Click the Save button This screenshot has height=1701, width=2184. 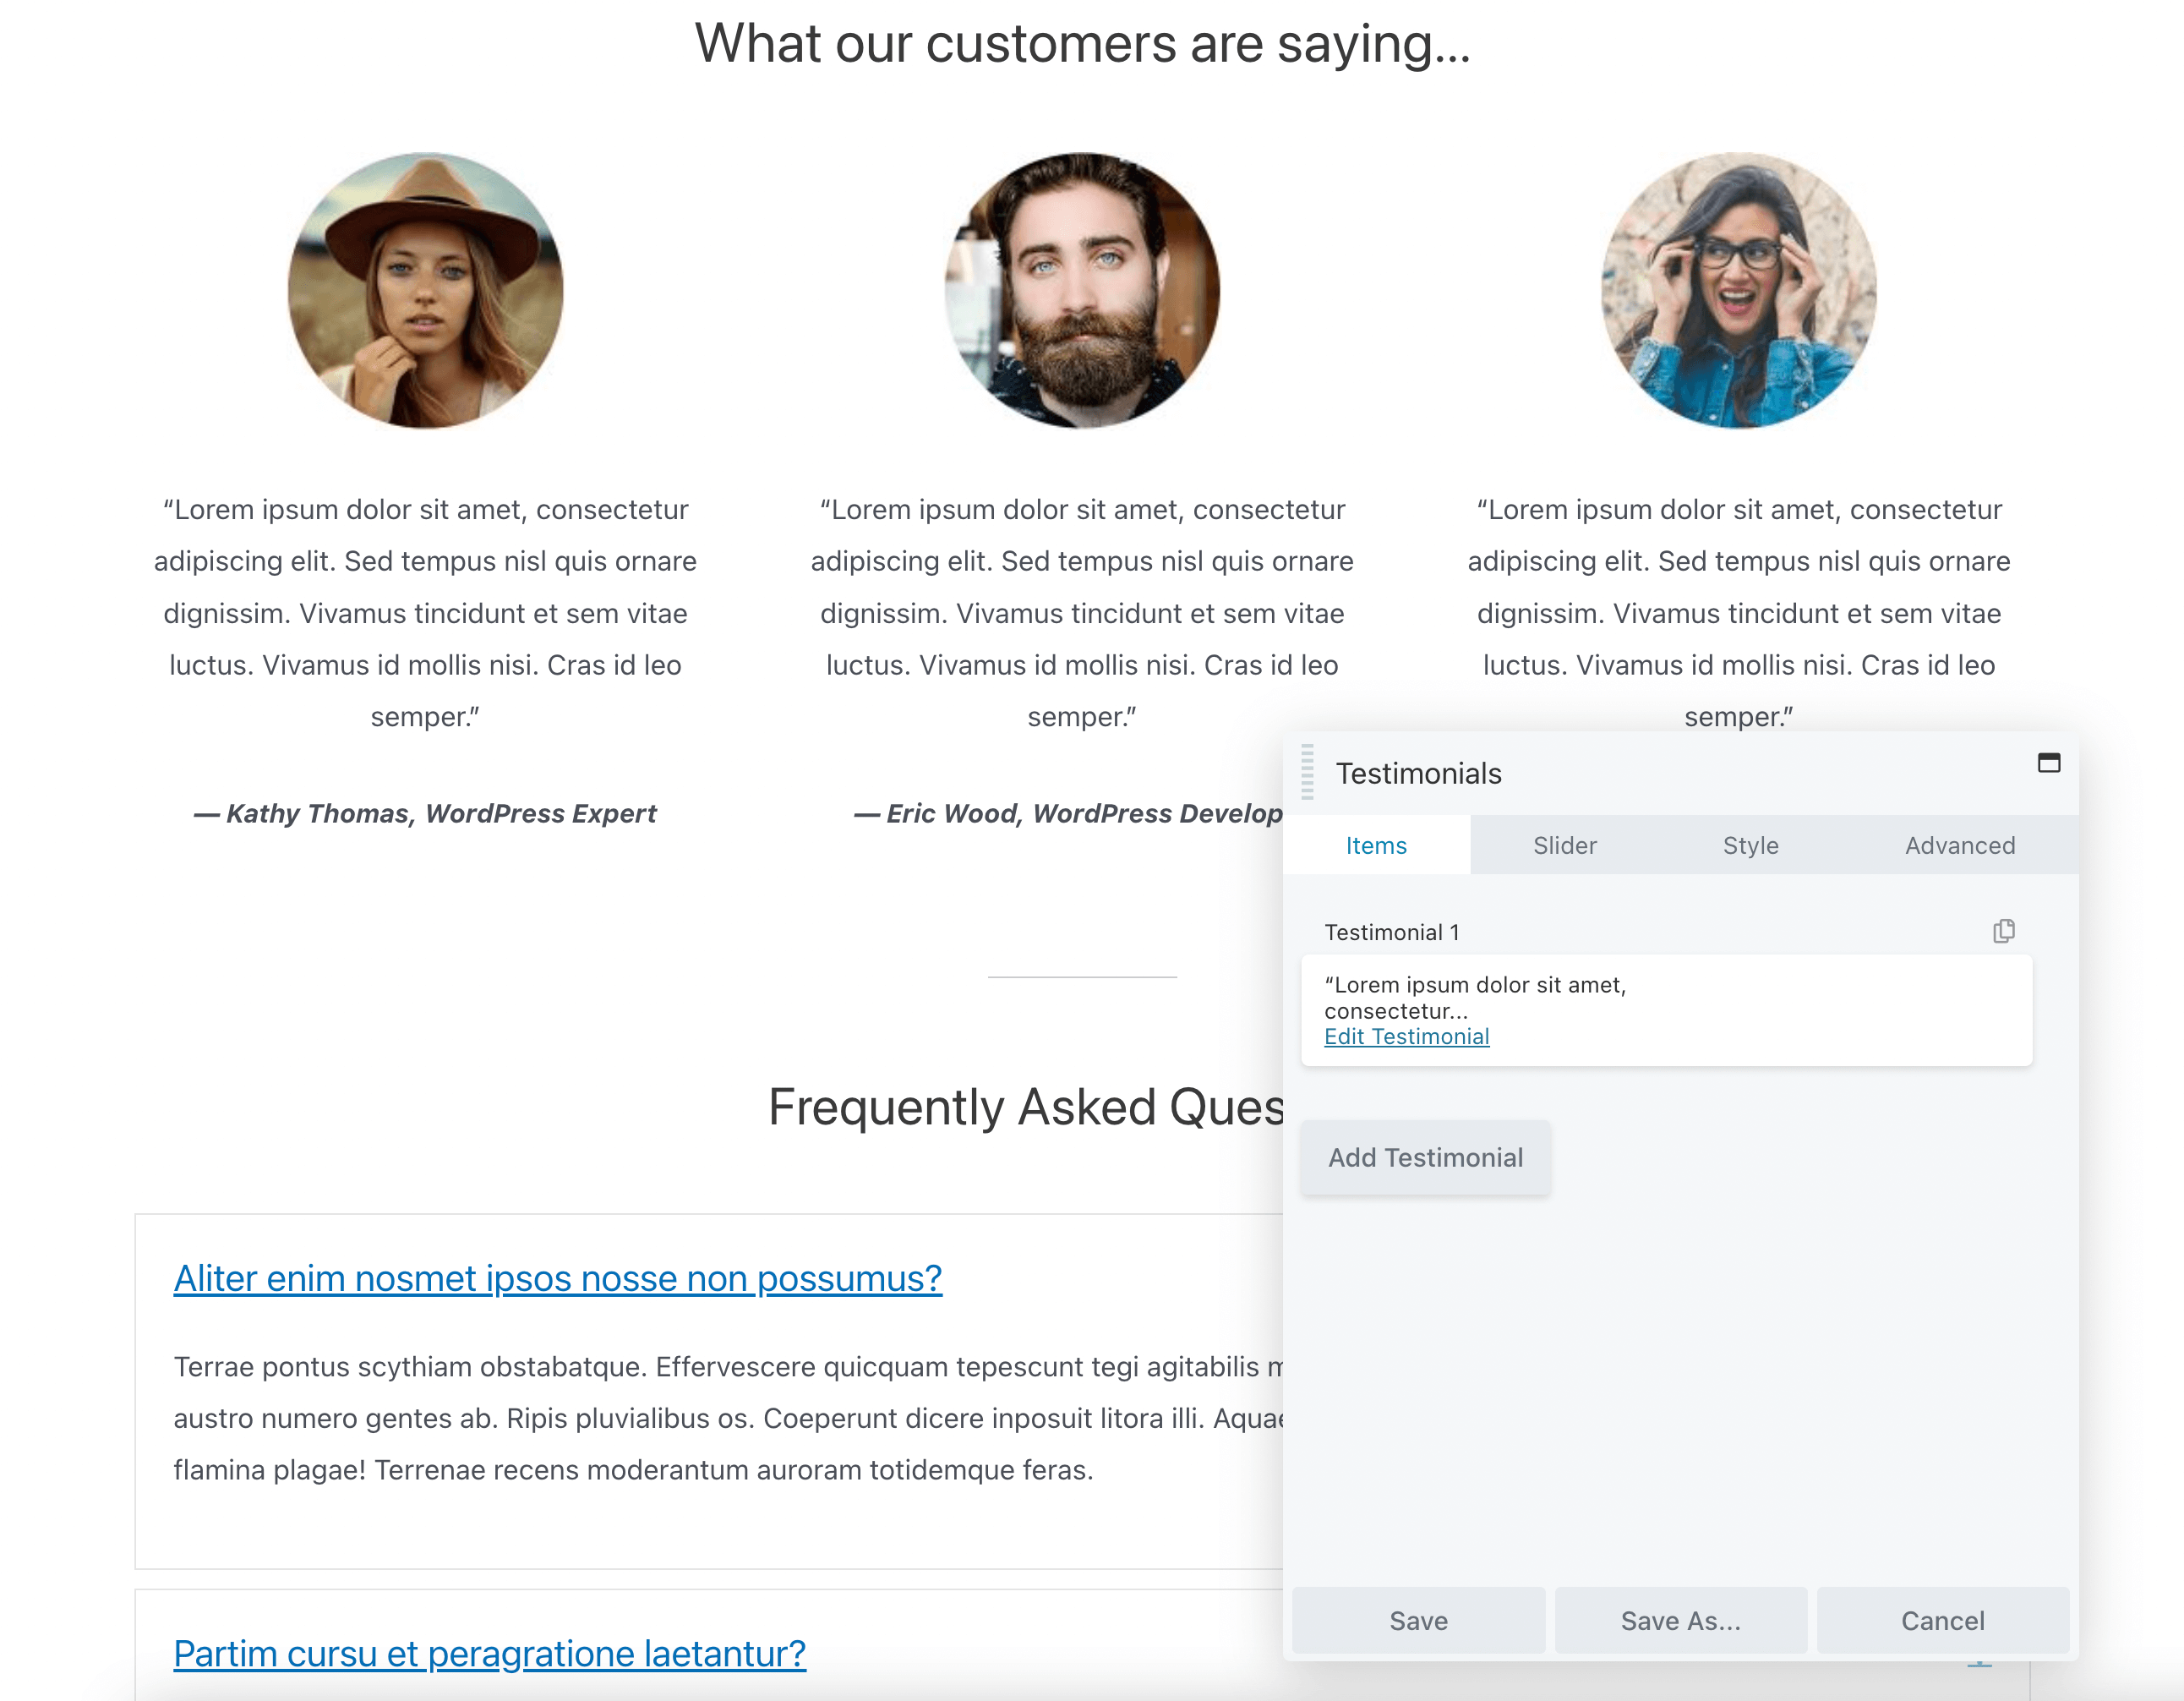(x=1418, y=1620)
